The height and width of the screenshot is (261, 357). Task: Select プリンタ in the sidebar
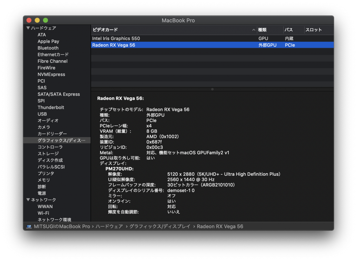point(46,173)
